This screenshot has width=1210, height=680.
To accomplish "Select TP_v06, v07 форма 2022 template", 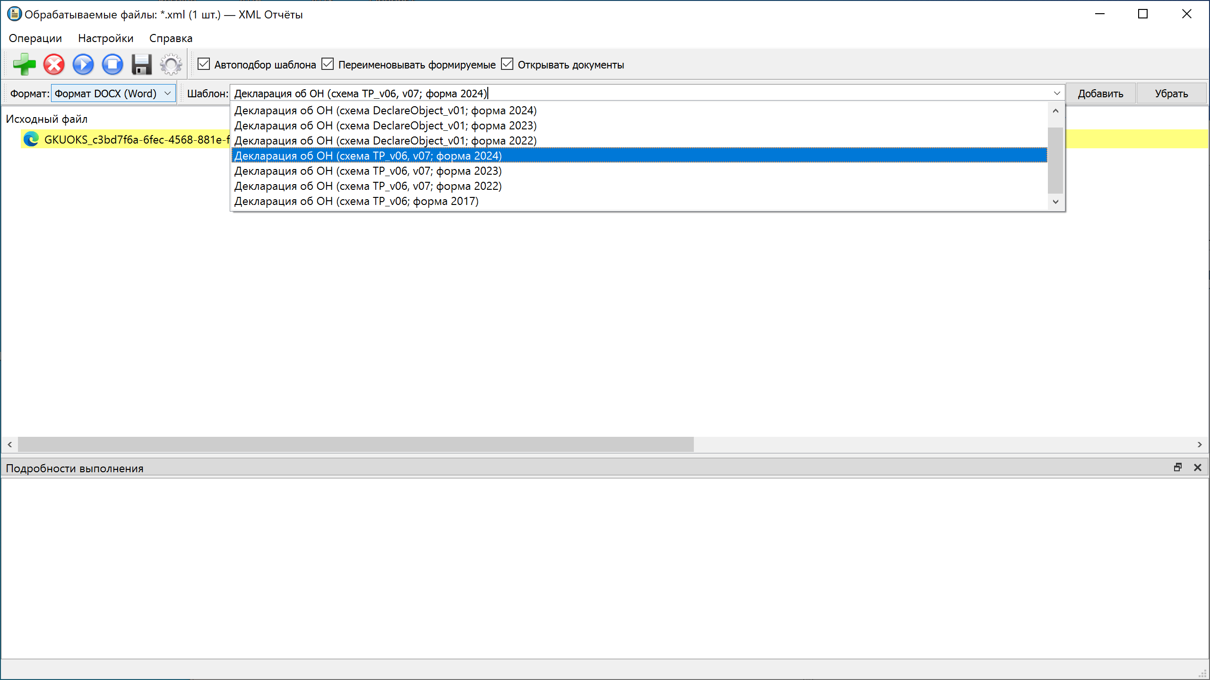I will pyautogui.click(x=639, y=186).
